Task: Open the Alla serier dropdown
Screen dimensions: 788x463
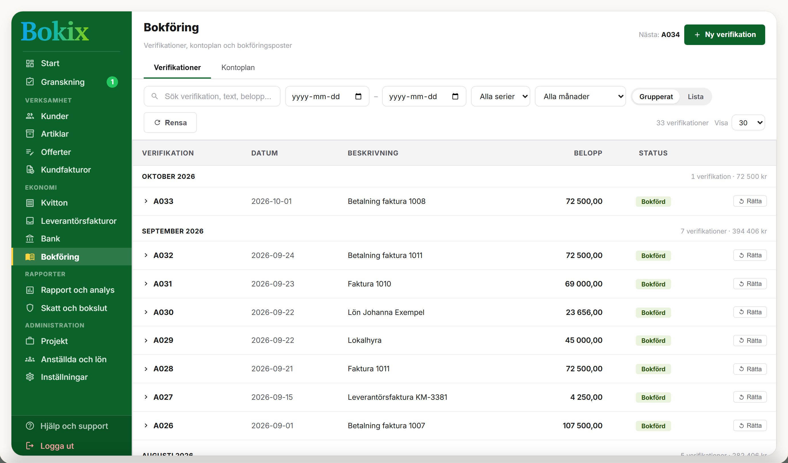Action: click(500, 96)
